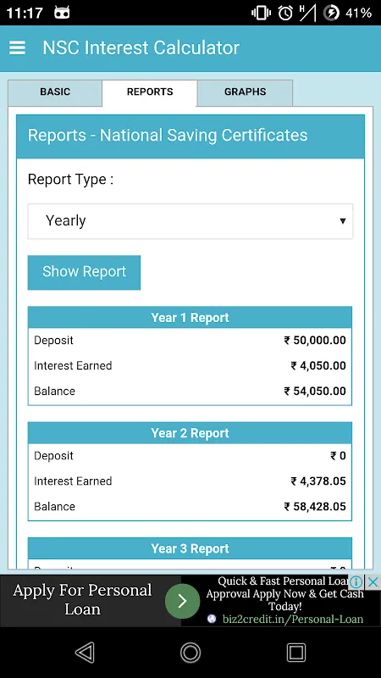381x678 pixels.
Task: Tap the Apply For Personal Loan banner
Action: pyautogui.click(x=82, y=600)
